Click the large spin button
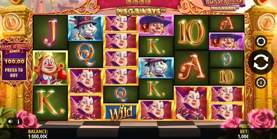277x139 pixels. click(261, 62)
